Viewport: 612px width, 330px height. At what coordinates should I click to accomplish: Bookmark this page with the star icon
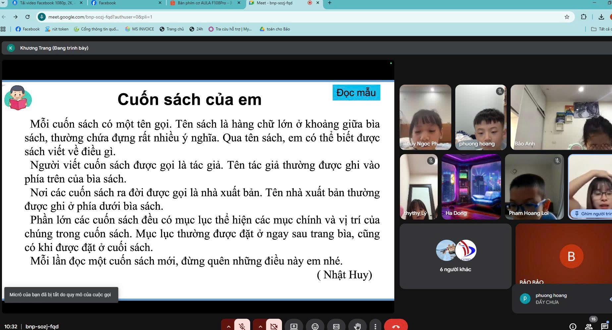click(x=567, y=17)
